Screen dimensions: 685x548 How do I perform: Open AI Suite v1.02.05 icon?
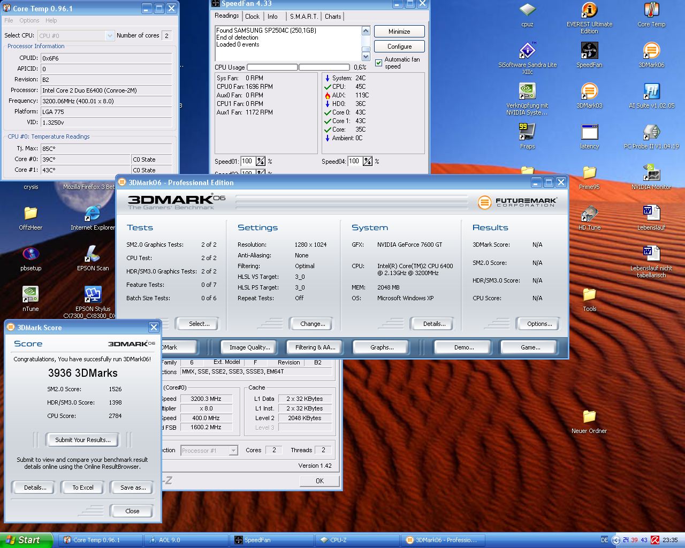651,96
